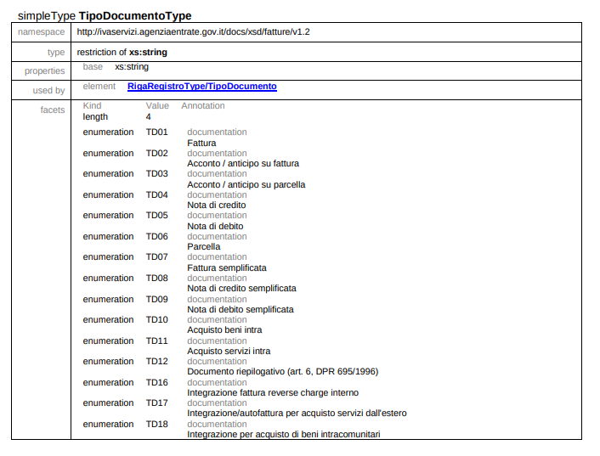Viewport: 600px width, 456px height.
Task: Click the TD08 enumeration value
Action: pos(156,279)
